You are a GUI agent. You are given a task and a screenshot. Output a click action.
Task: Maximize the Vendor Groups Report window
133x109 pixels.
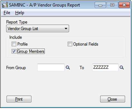pos(112,5)
